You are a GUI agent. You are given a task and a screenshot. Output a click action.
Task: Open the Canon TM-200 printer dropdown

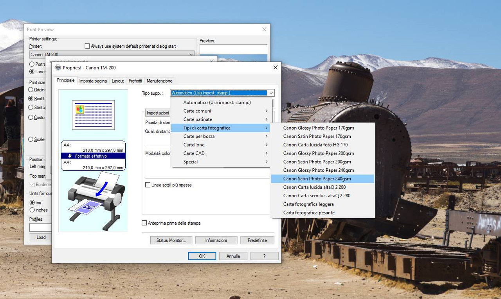(112, 54)
